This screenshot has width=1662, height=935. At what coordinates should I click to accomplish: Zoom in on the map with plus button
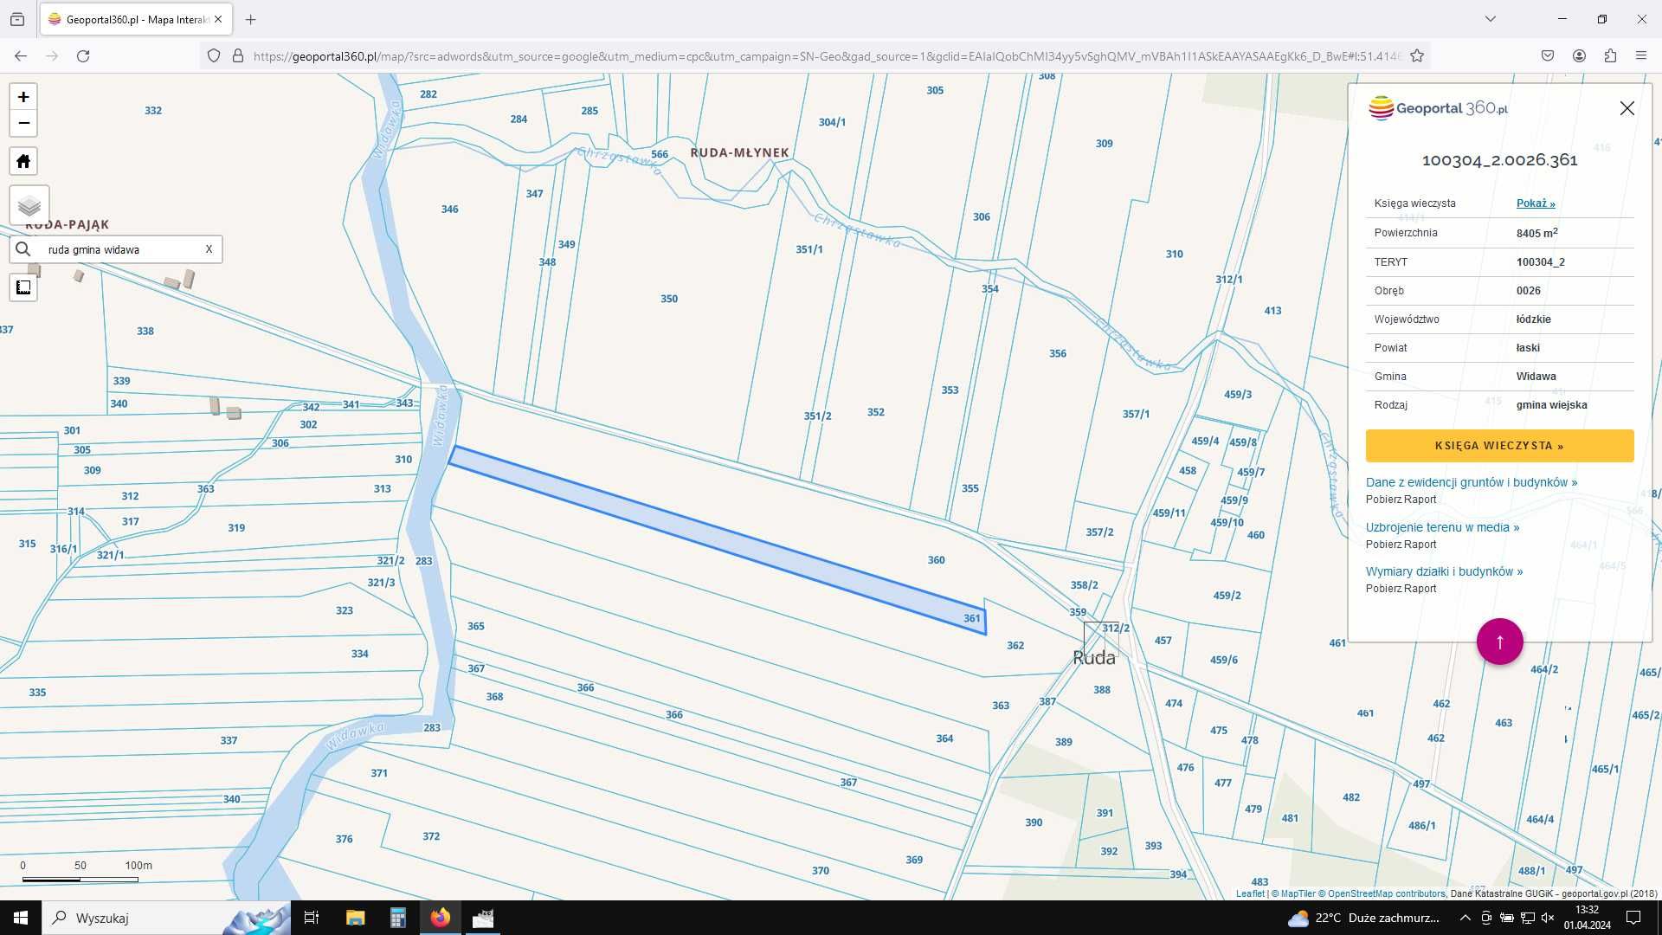coord(23,97)
